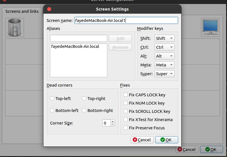The image size is (227, 157).
Task: Switch to Screens and links tab
Action: pyautogui.click(x=22, y=11)
